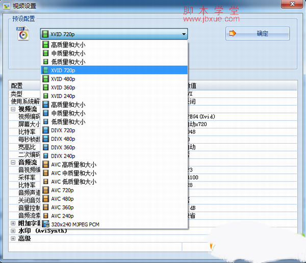Click the blue film icon beside DIVX 480p

click(x=45, y=139)
